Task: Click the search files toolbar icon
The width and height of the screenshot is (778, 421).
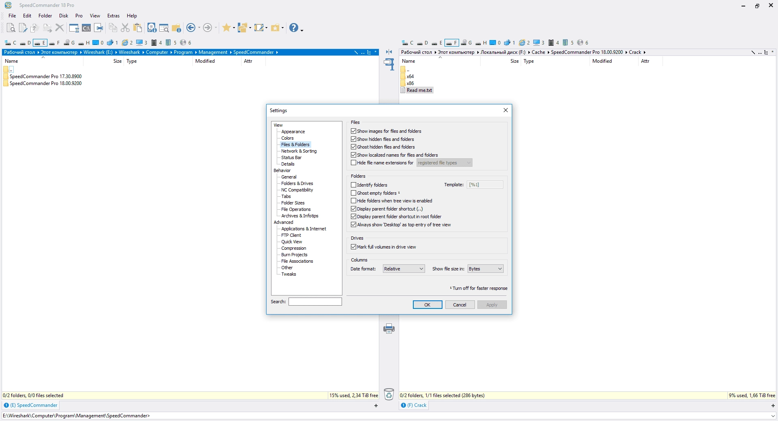Action: point(164,28)
